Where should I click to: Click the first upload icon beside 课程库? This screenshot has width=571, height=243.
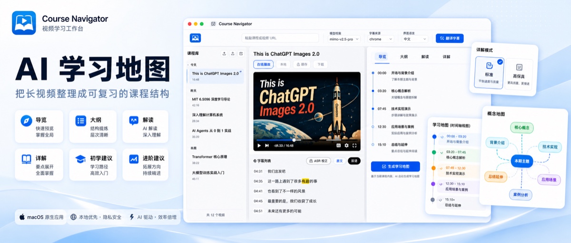coord(224,53)
